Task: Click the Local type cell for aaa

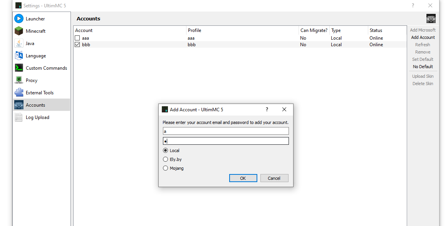Action: click(x=336, y=38)
